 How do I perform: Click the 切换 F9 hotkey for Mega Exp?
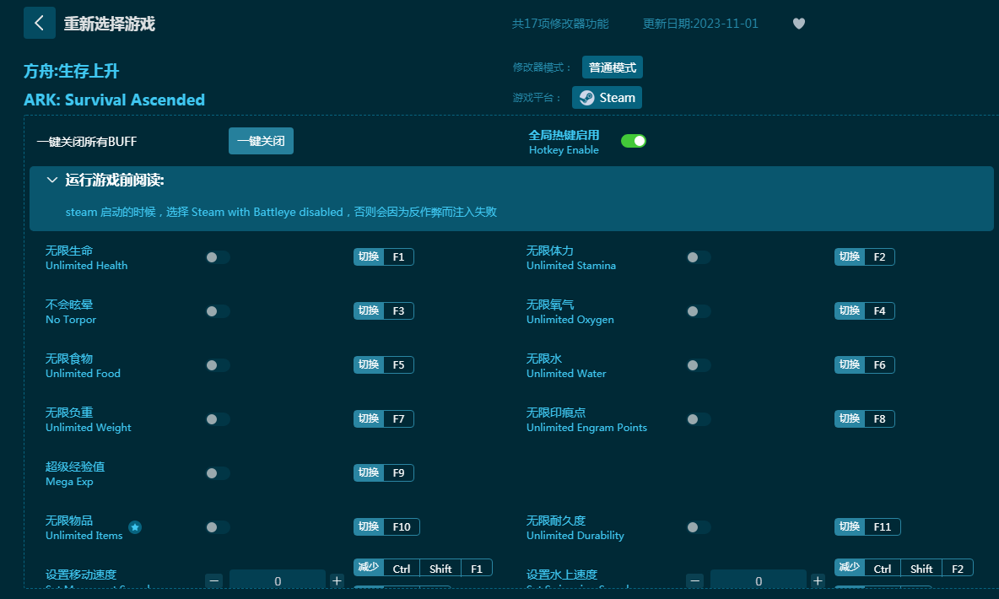pos(383,473)
